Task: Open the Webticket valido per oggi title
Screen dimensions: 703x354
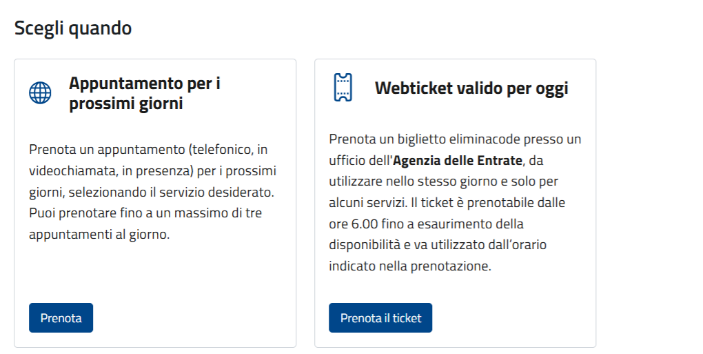Action: pos(471,88)
